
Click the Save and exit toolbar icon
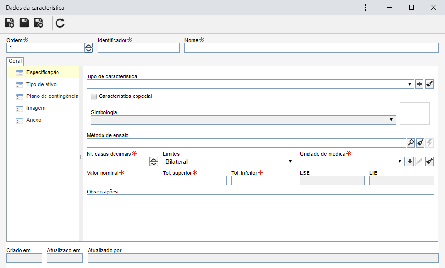pos(38,23)
